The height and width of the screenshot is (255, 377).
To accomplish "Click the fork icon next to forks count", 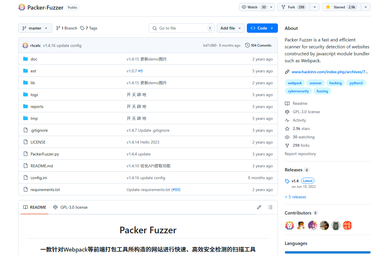I will click(287, 145).
